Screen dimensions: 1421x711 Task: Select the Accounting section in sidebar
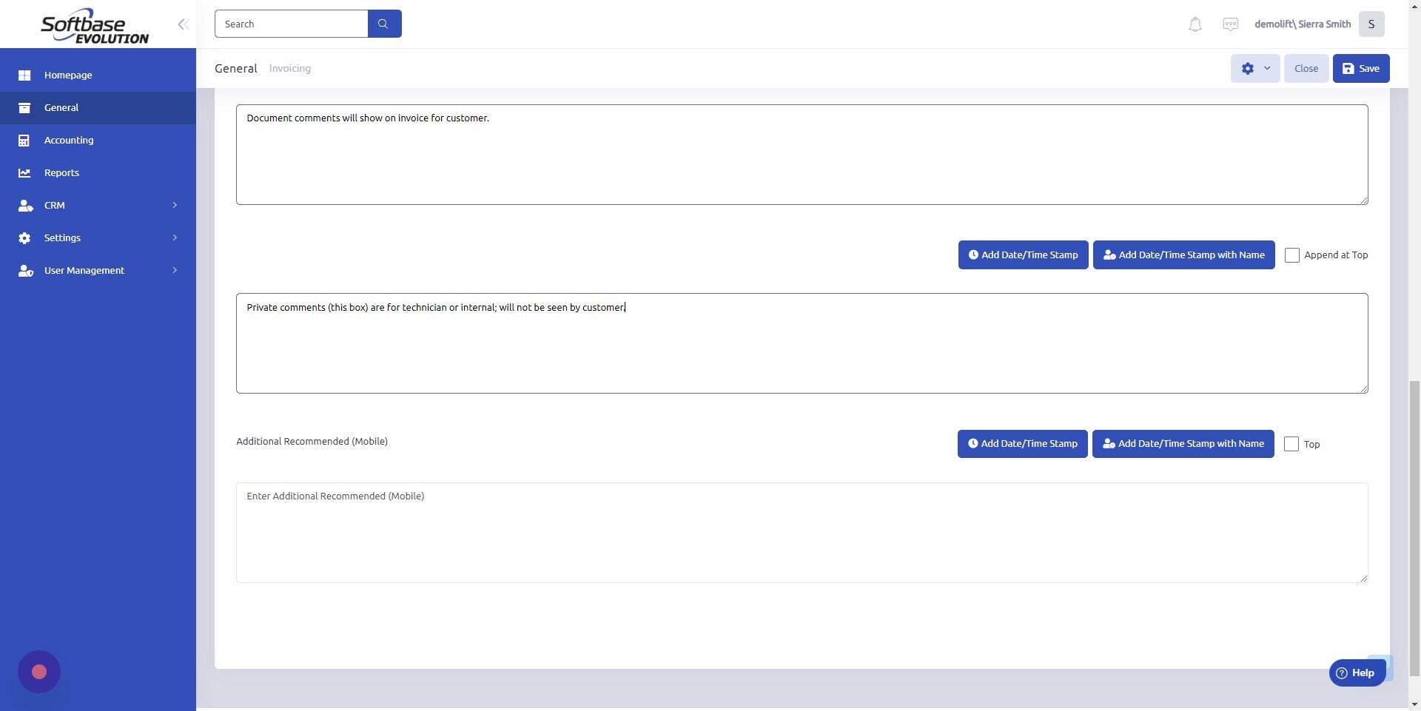coord(69,140)
